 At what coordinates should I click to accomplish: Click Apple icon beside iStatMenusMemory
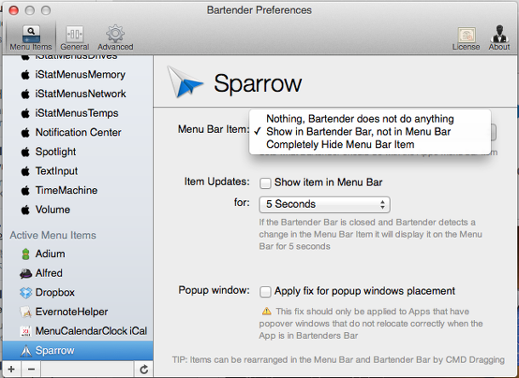(x=26, y=75)
